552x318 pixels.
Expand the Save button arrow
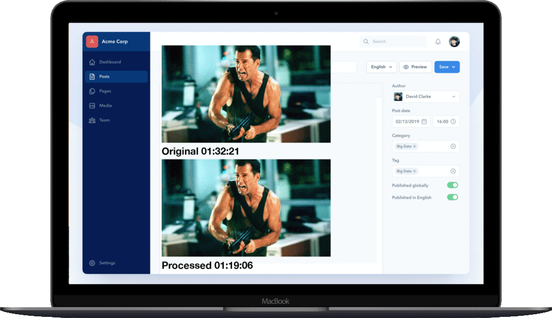tap(453, 67)
